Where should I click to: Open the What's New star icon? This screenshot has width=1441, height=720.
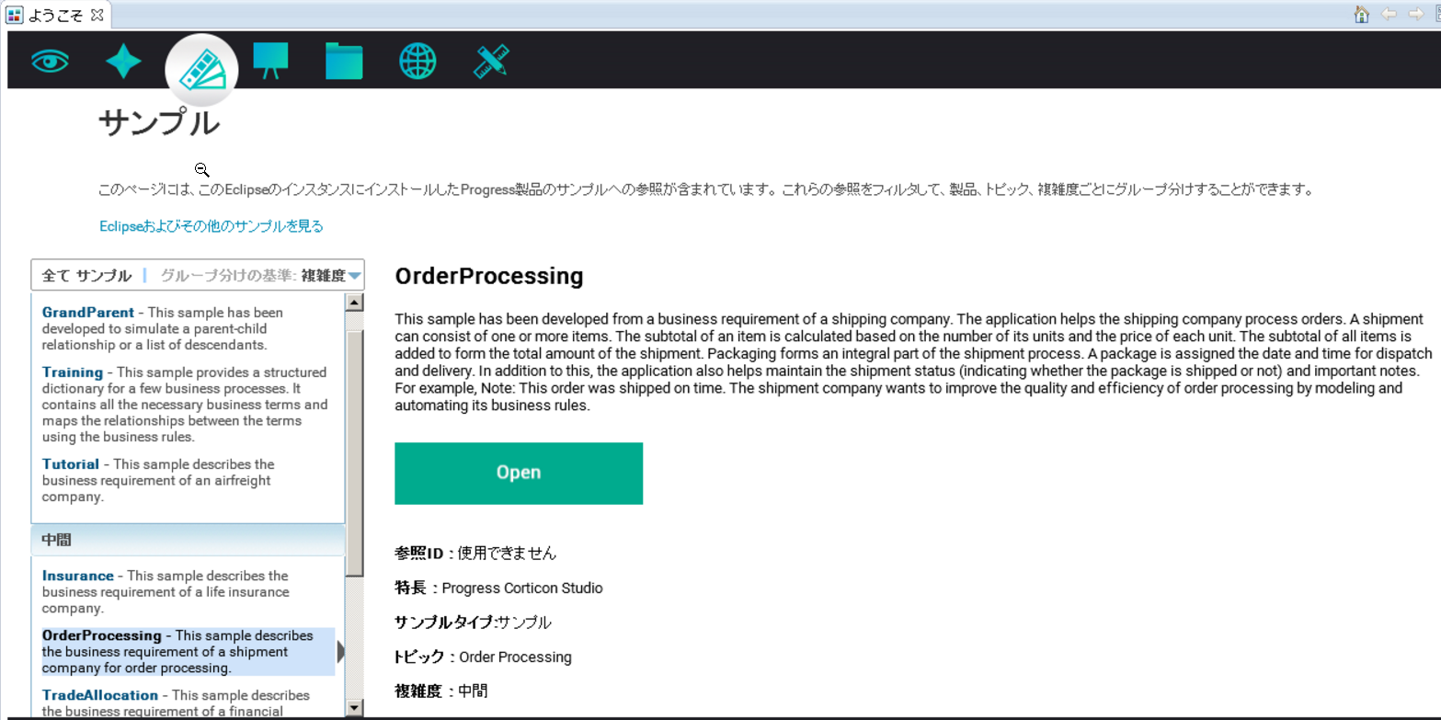(123, 62)
